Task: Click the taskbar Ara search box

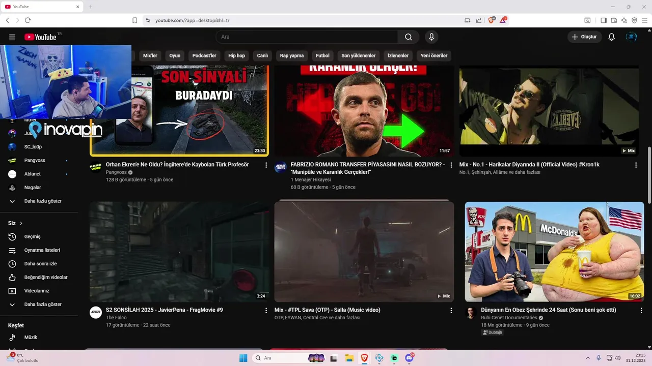Action: click(x=289, y=358)
